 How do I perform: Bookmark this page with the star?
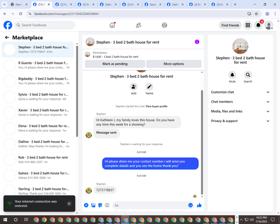point(256,13)
